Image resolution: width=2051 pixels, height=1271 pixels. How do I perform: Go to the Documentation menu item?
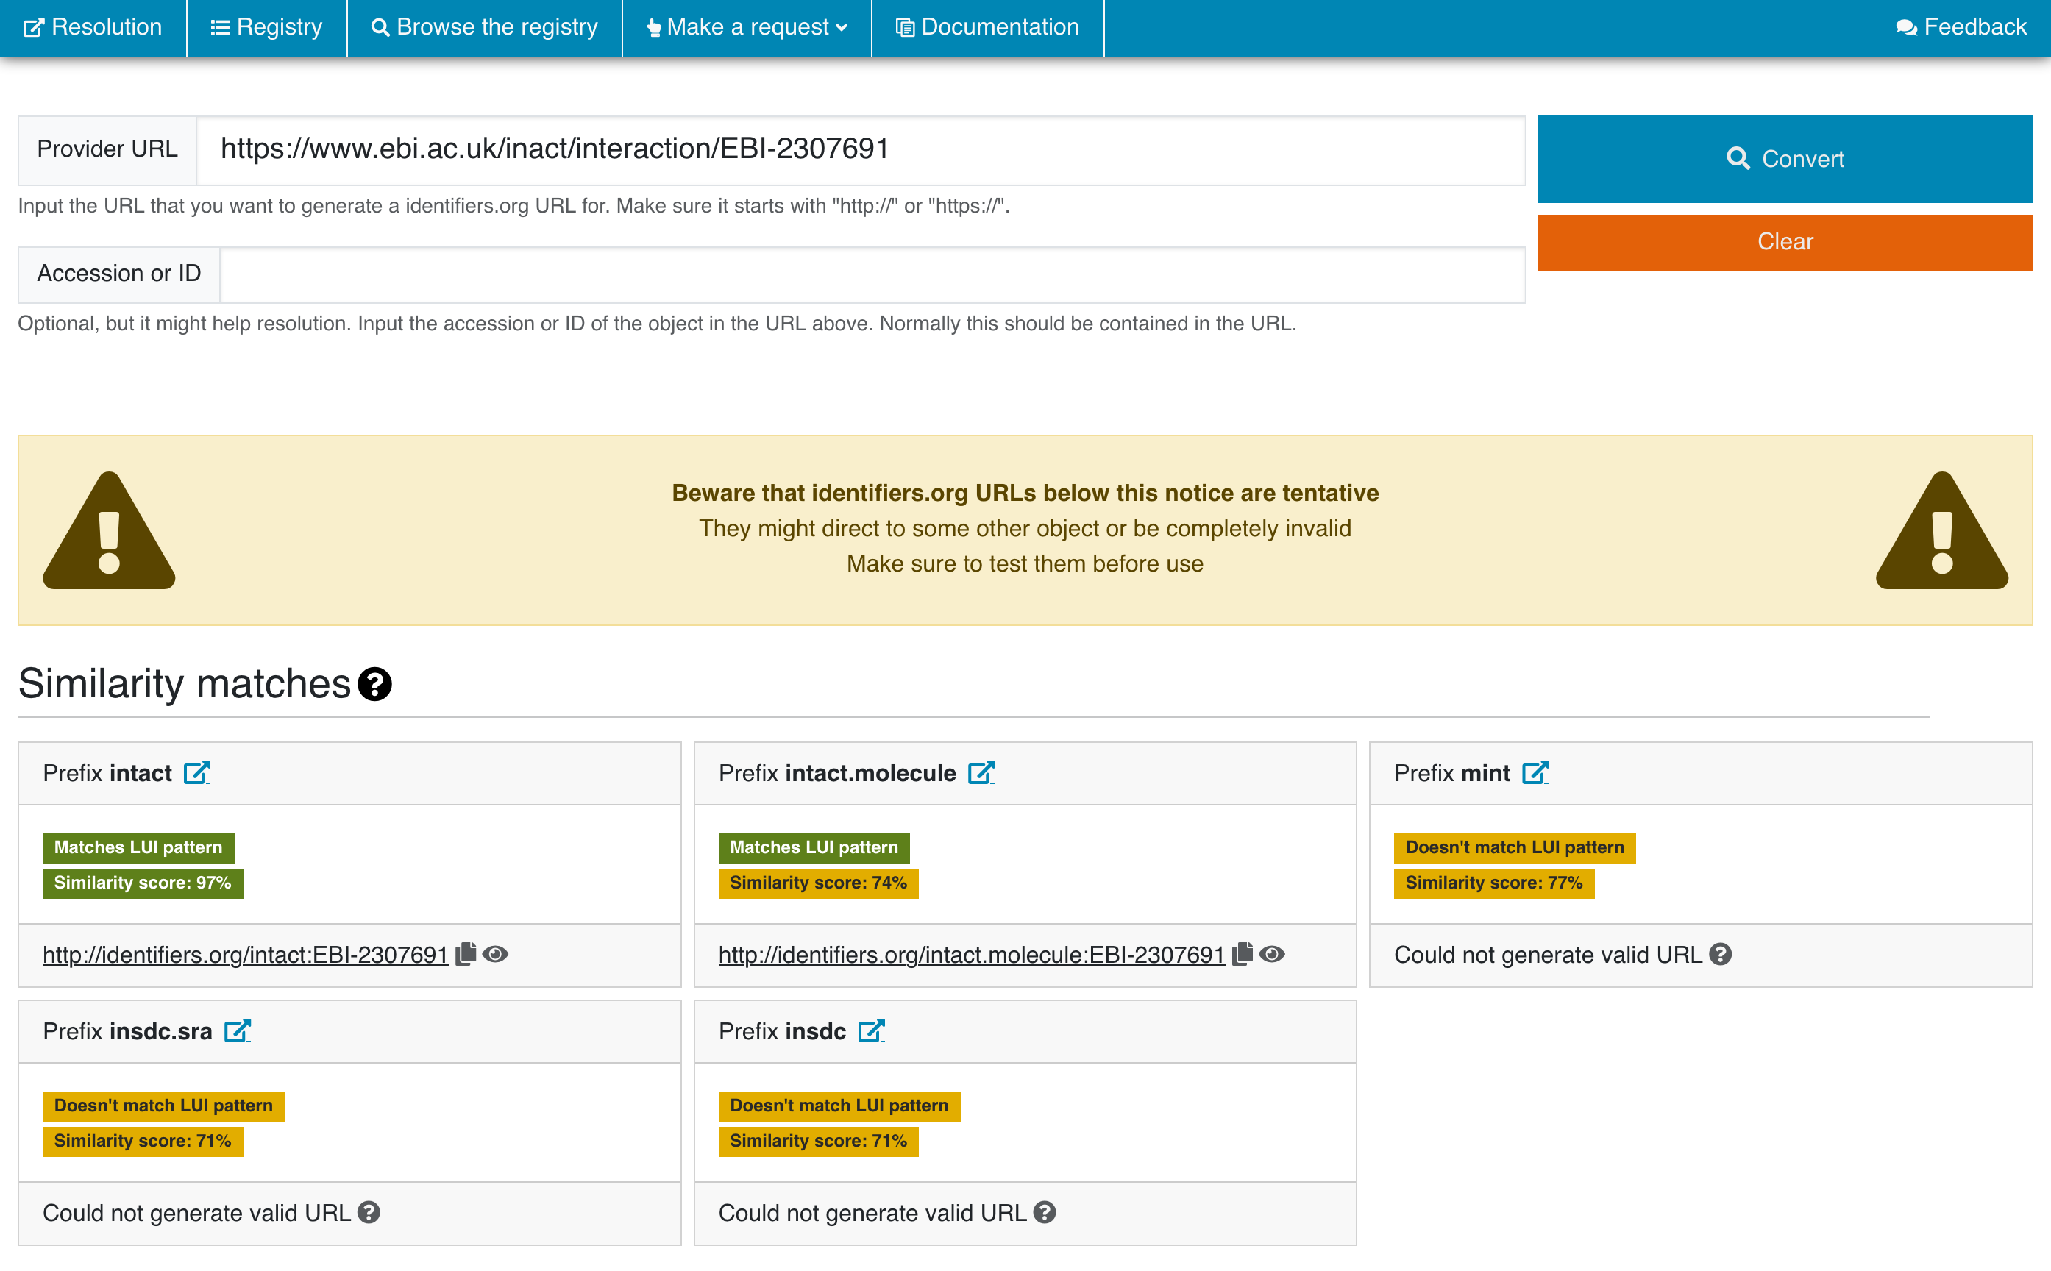987,28
